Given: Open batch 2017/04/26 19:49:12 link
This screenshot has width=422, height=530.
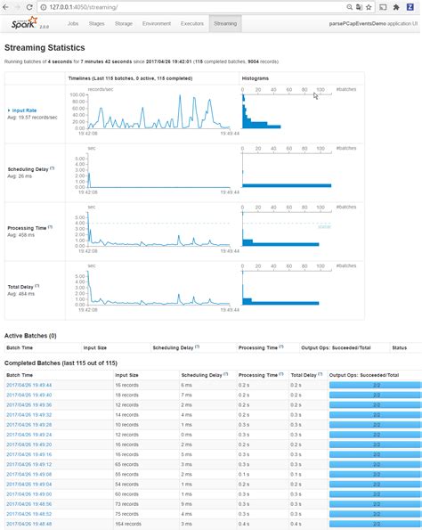Looking at the screenshot, I should coord(29,464).
